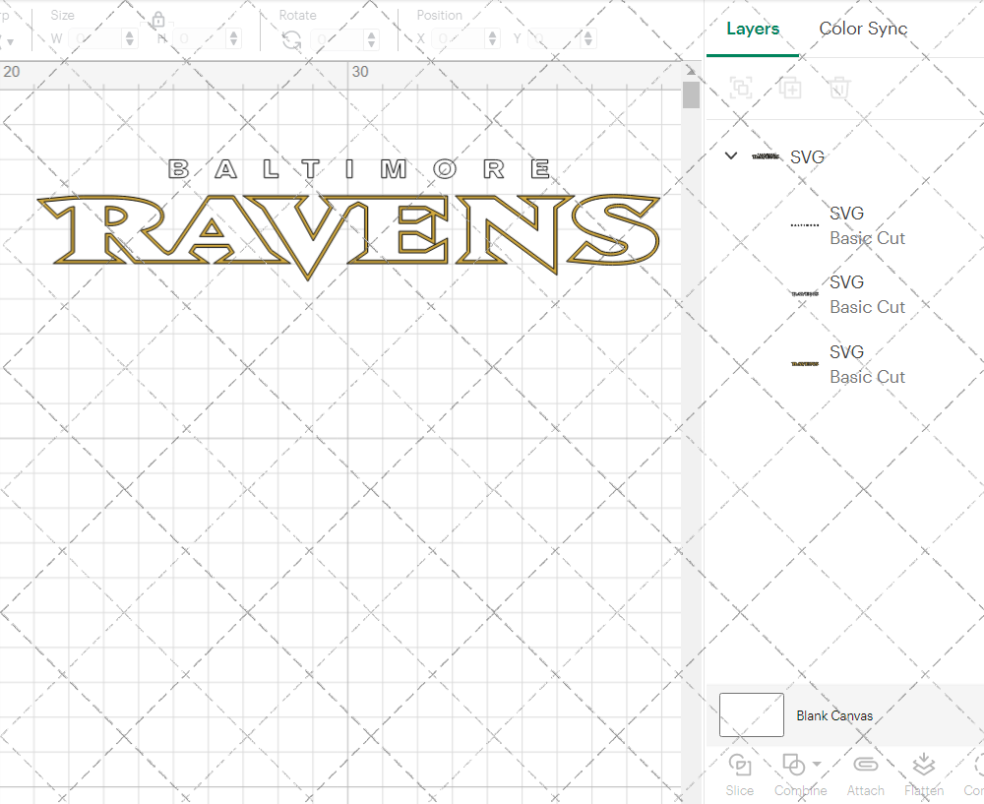Select the first SVG Basic Cut layer
Screen dimensions: 984x804
click(x=848, y=225)
